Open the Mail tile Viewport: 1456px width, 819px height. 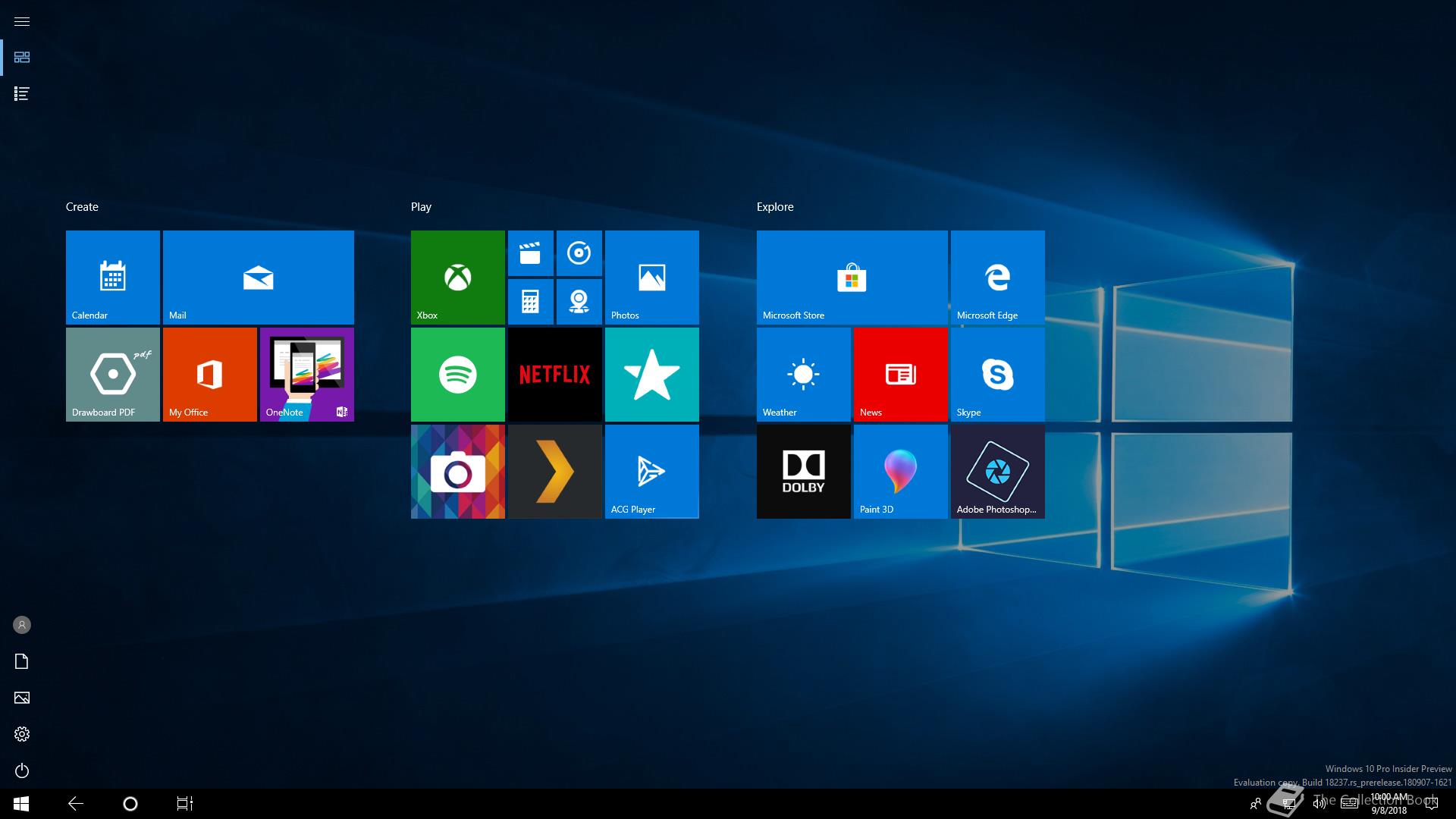click(x=259, y=278)
